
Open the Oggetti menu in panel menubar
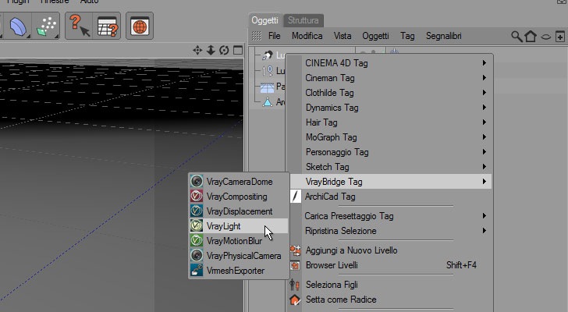375,36
